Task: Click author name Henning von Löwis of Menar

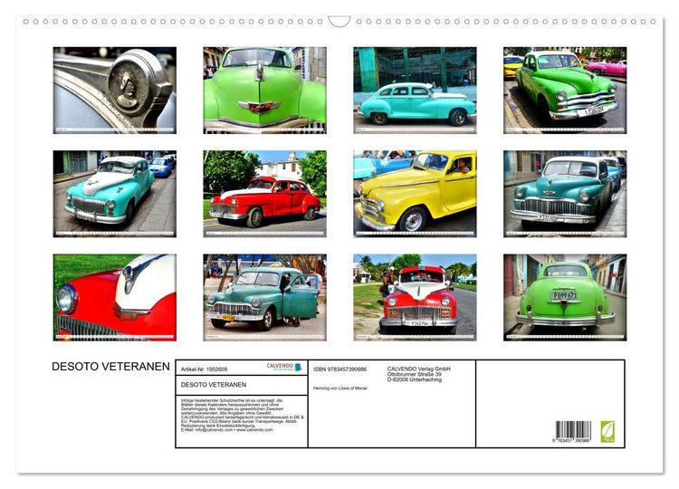Action: click(x=340, y=388)
